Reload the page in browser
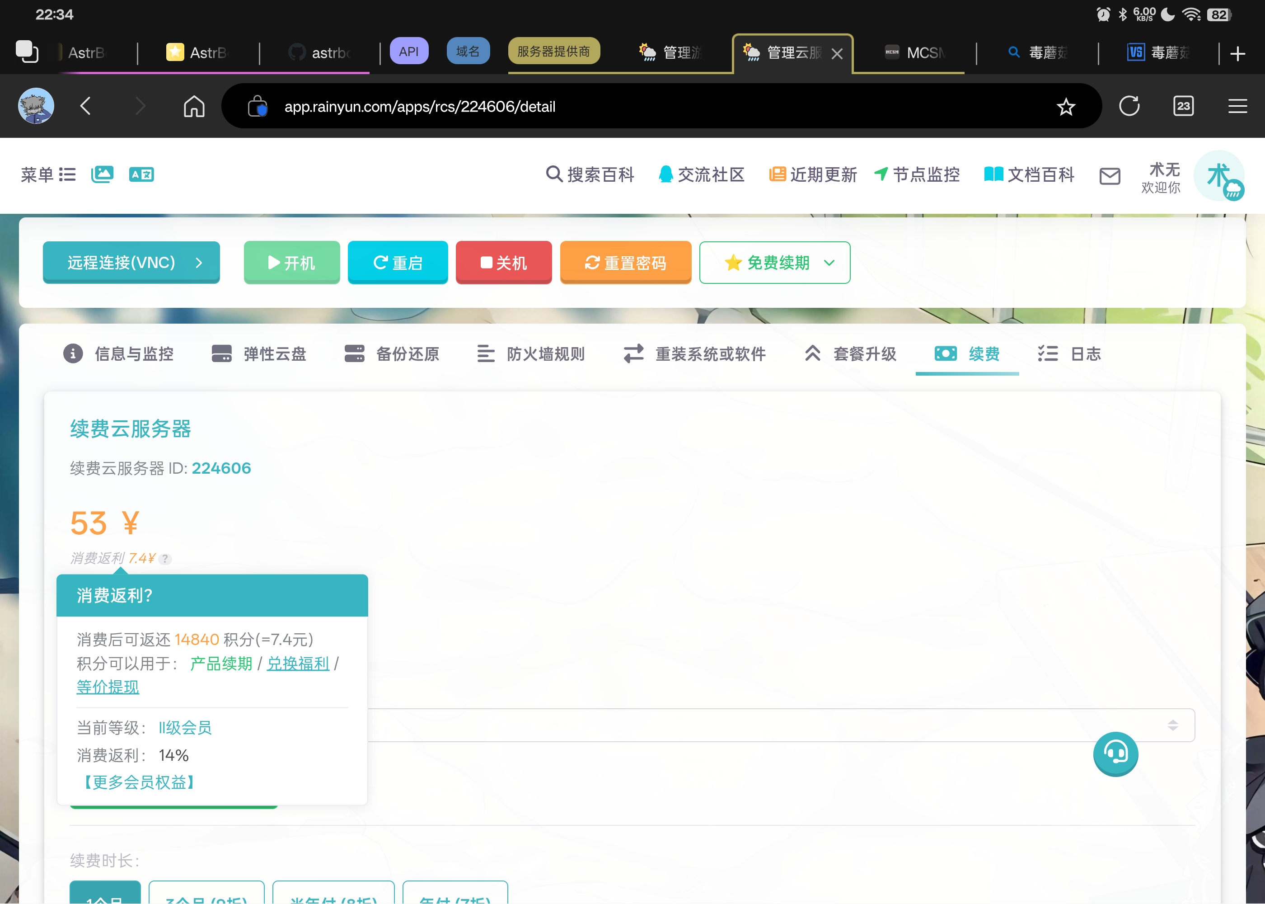 click(x=1129, y=106)
